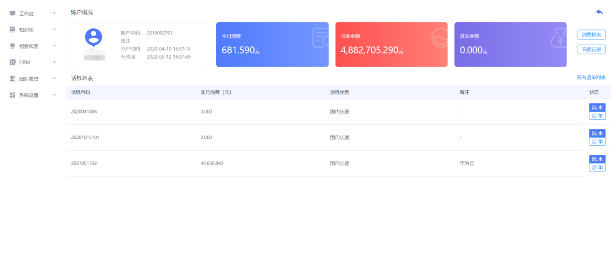Click the 今日消费 681.590元 card
The width and height of the screenshot is (611, 261).
tap(272, 44)
